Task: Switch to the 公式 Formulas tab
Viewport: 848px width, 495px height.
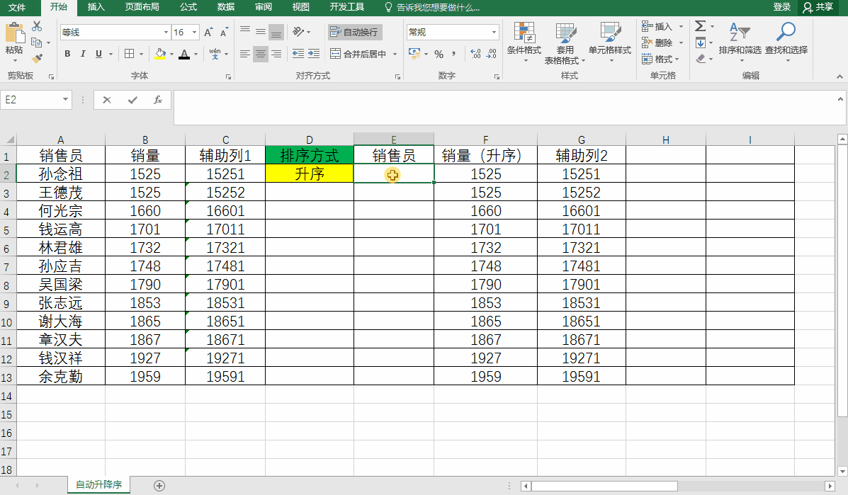Action: pyautogui.click(x=188, y=7)
